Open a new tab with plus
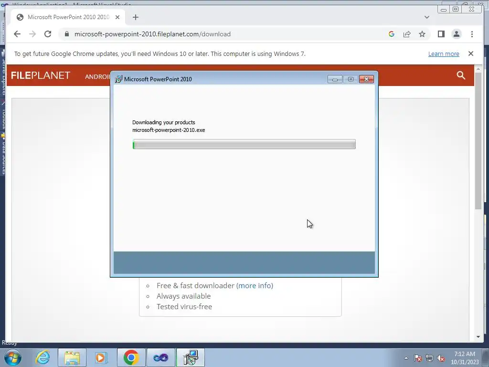 tap(135, 17)
